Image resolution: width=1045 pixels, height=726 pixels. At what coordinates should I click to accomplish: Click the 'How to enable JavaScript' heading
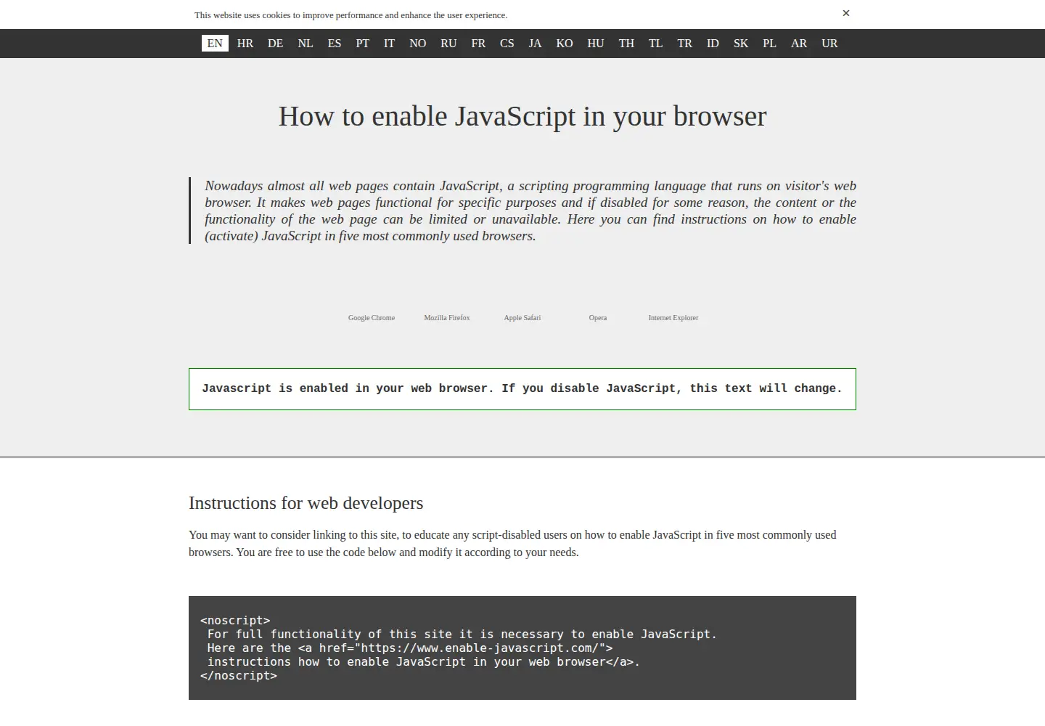pyautogui.click(x=522, y=116)
